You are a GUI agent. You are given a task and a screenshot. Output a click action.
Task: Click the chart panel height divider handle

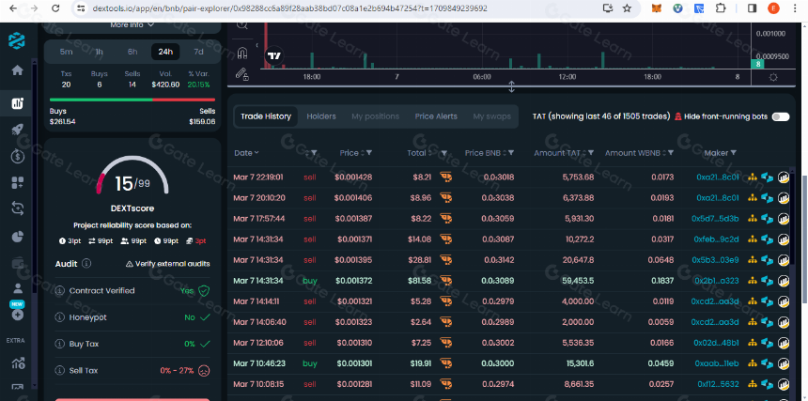click(511, 86)
